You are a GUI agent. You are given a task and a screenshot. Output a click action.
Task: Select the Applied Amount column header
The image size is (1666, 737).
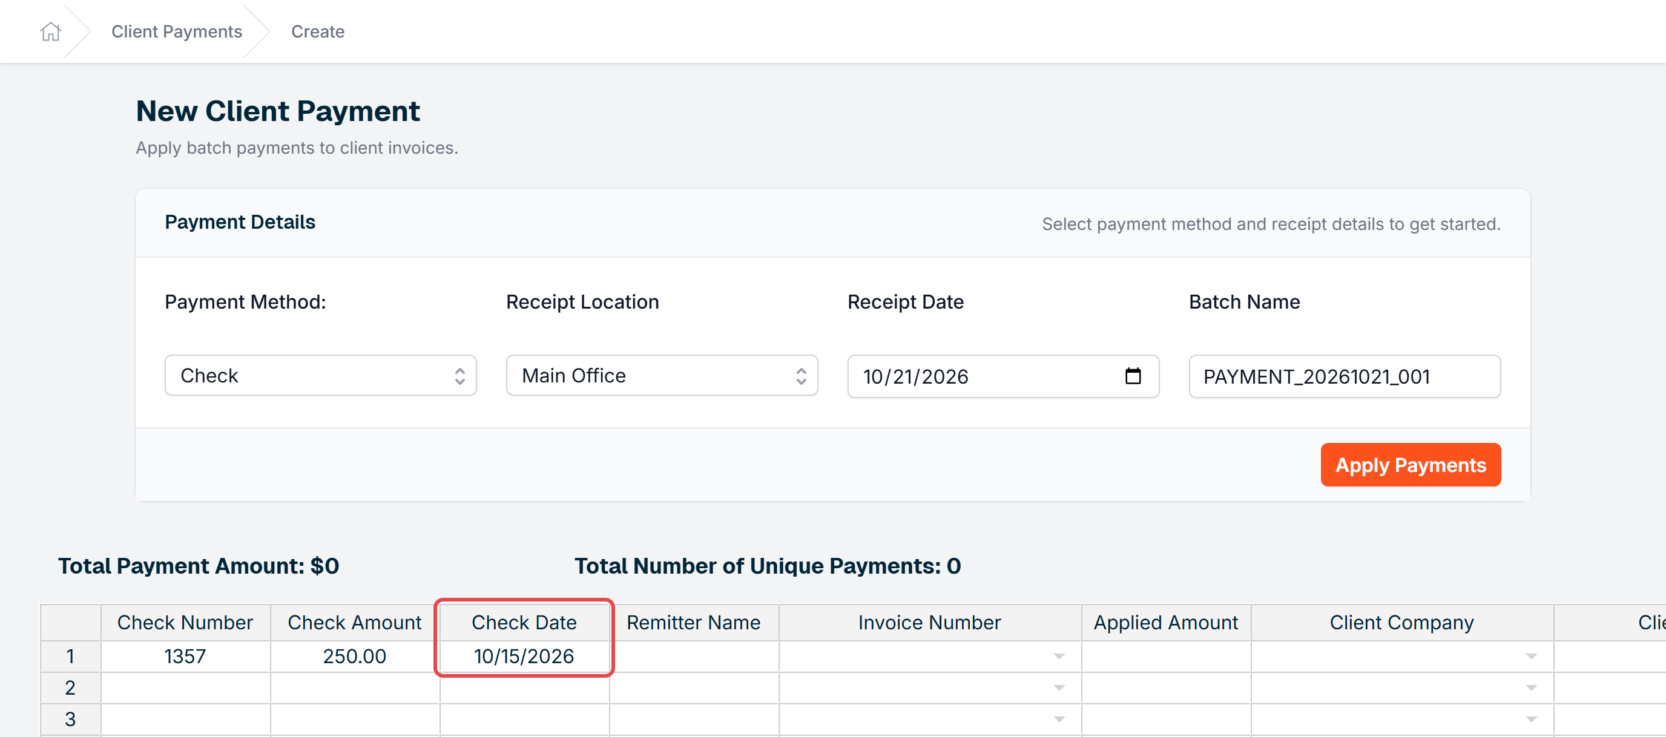(x=1165, y=623)
